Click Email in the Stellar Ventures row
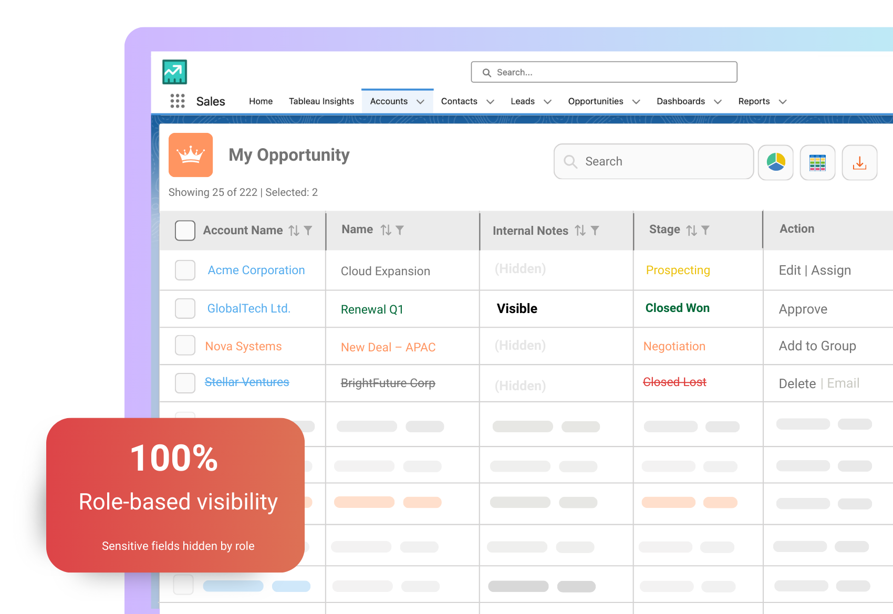 [843, 383]
